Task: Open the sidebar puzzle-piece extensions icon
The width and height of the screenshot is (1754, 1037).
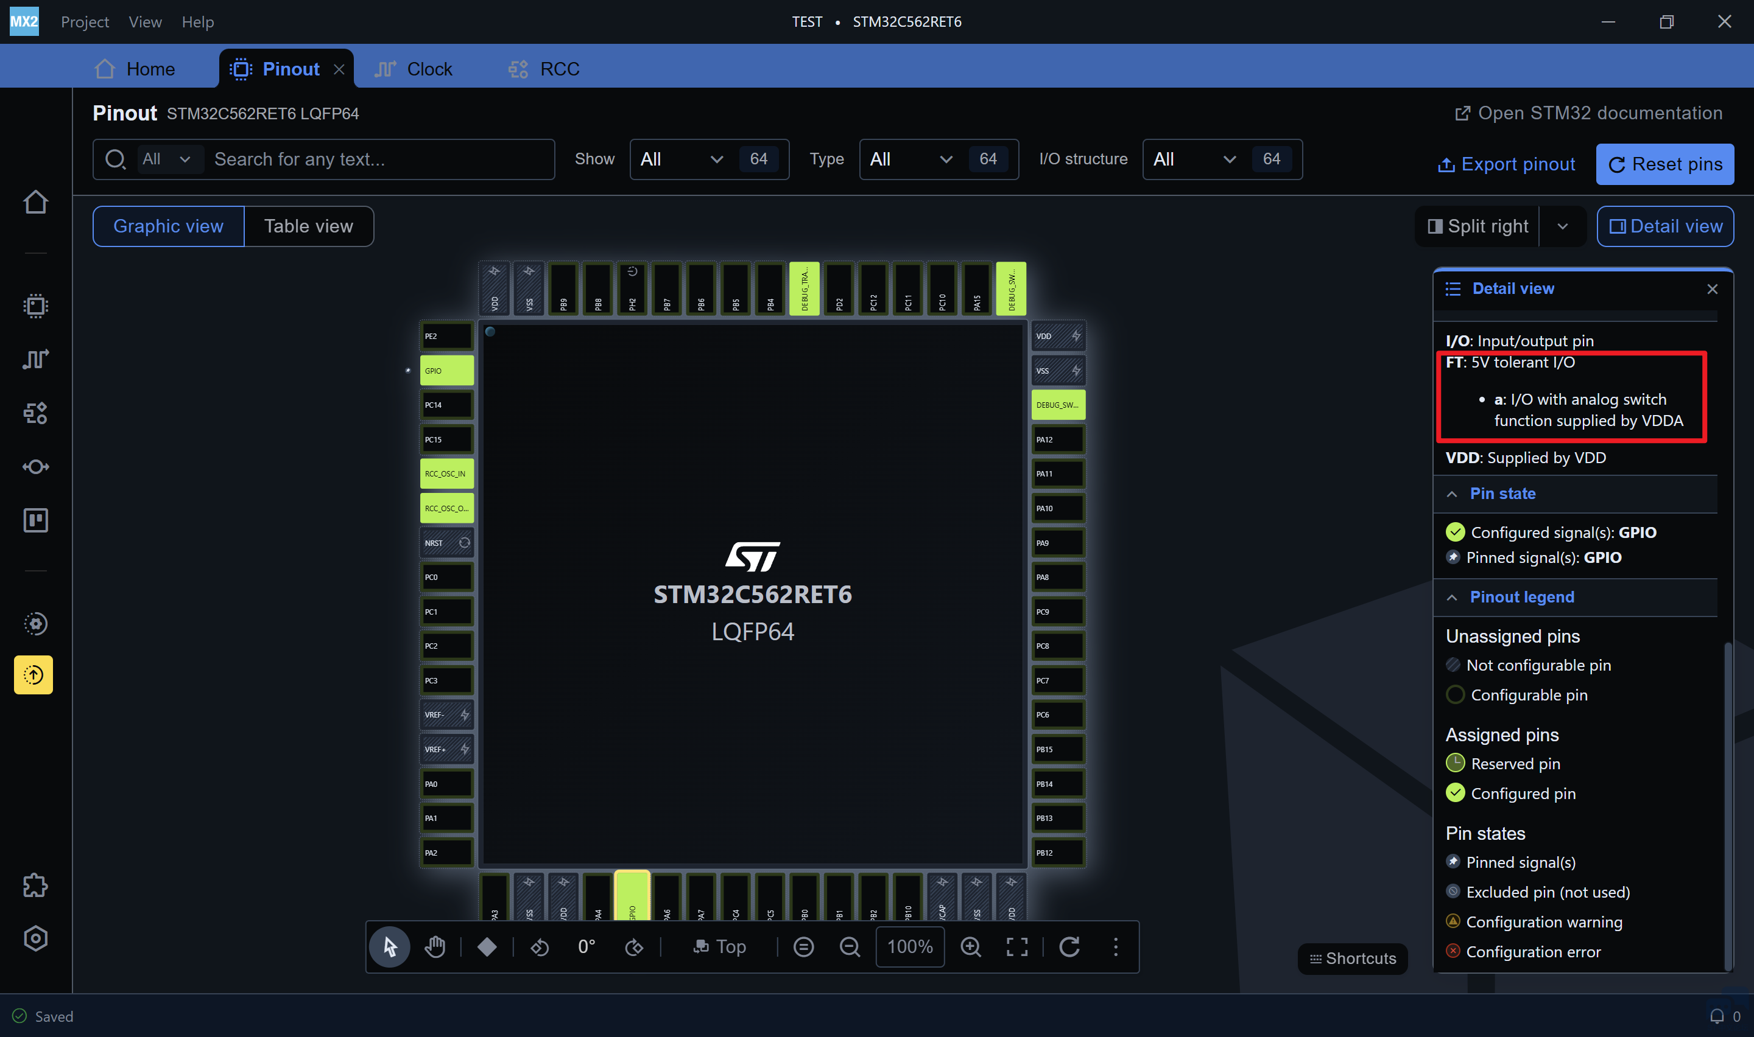Action: click(35, 885)
